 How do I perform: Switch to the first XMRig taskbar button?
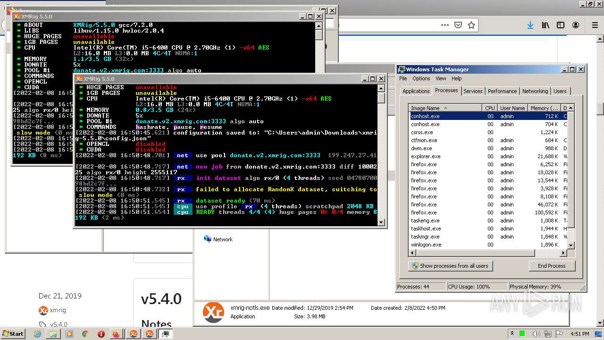pyautogui.click(x=134, y=334)
